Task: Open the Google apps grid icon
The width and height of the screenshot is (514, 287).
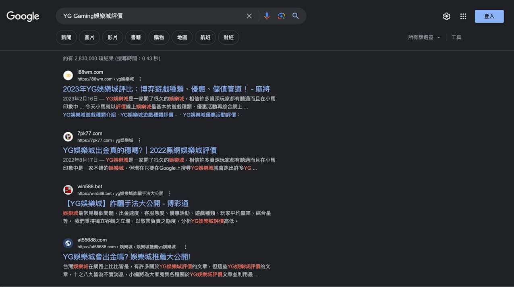Action: [463, 16]
